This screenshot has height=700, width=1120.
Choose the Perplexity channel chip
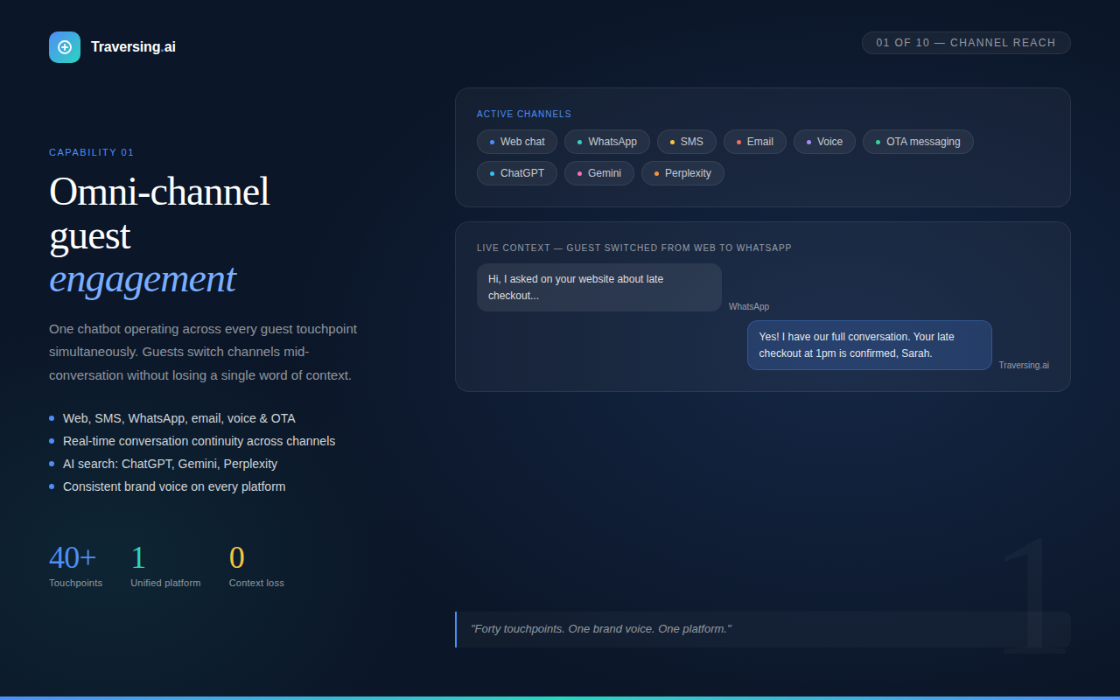pyautogui.click(x=682, y=173)
